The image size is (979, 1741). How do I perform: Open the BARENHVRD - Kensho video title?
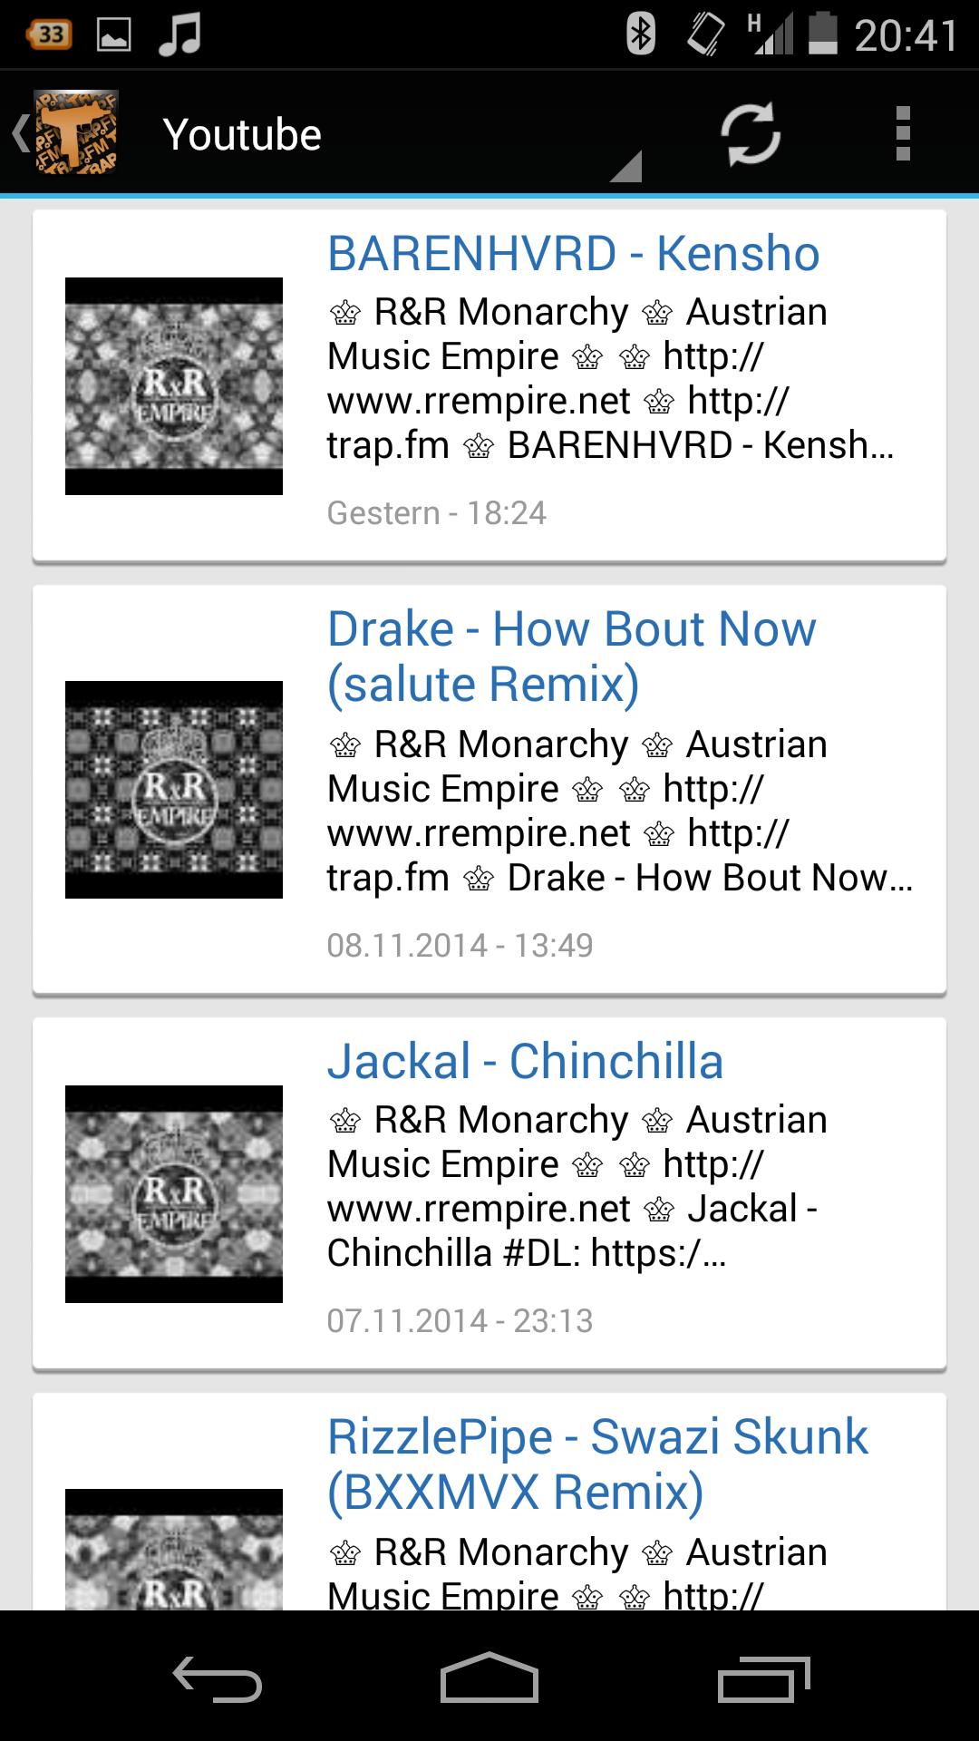[573, 253]
